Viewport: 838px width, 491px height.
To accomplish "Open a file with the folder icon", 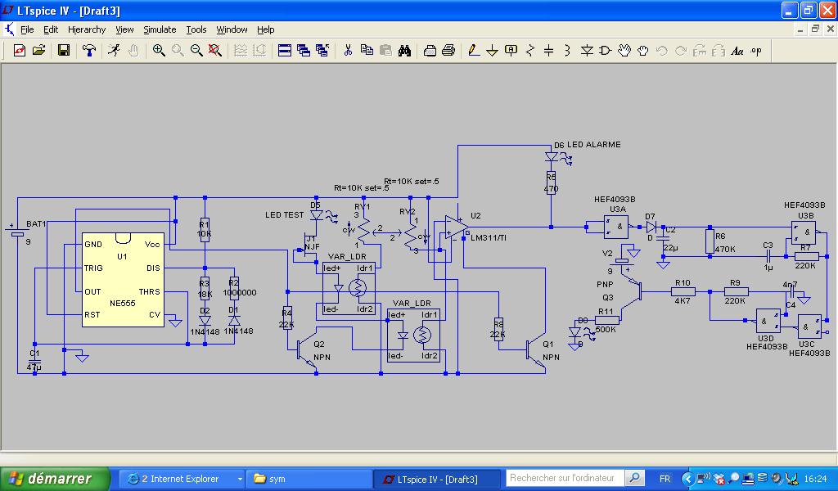I will (39, 50).
